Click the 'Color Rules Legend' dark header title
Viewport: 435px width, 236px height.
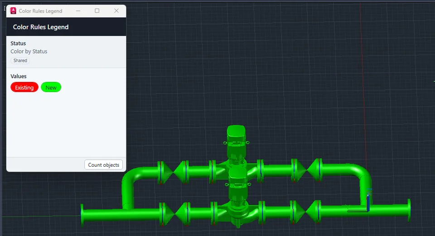pyautogui.click(x=41, y=27)
